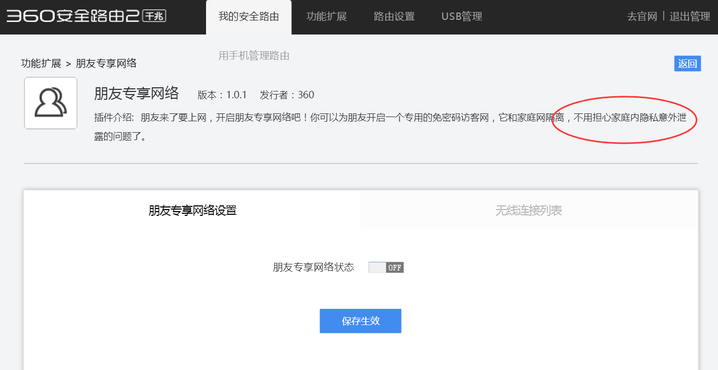
Task: Click the 退出管理 link
Action: point(690,17)
